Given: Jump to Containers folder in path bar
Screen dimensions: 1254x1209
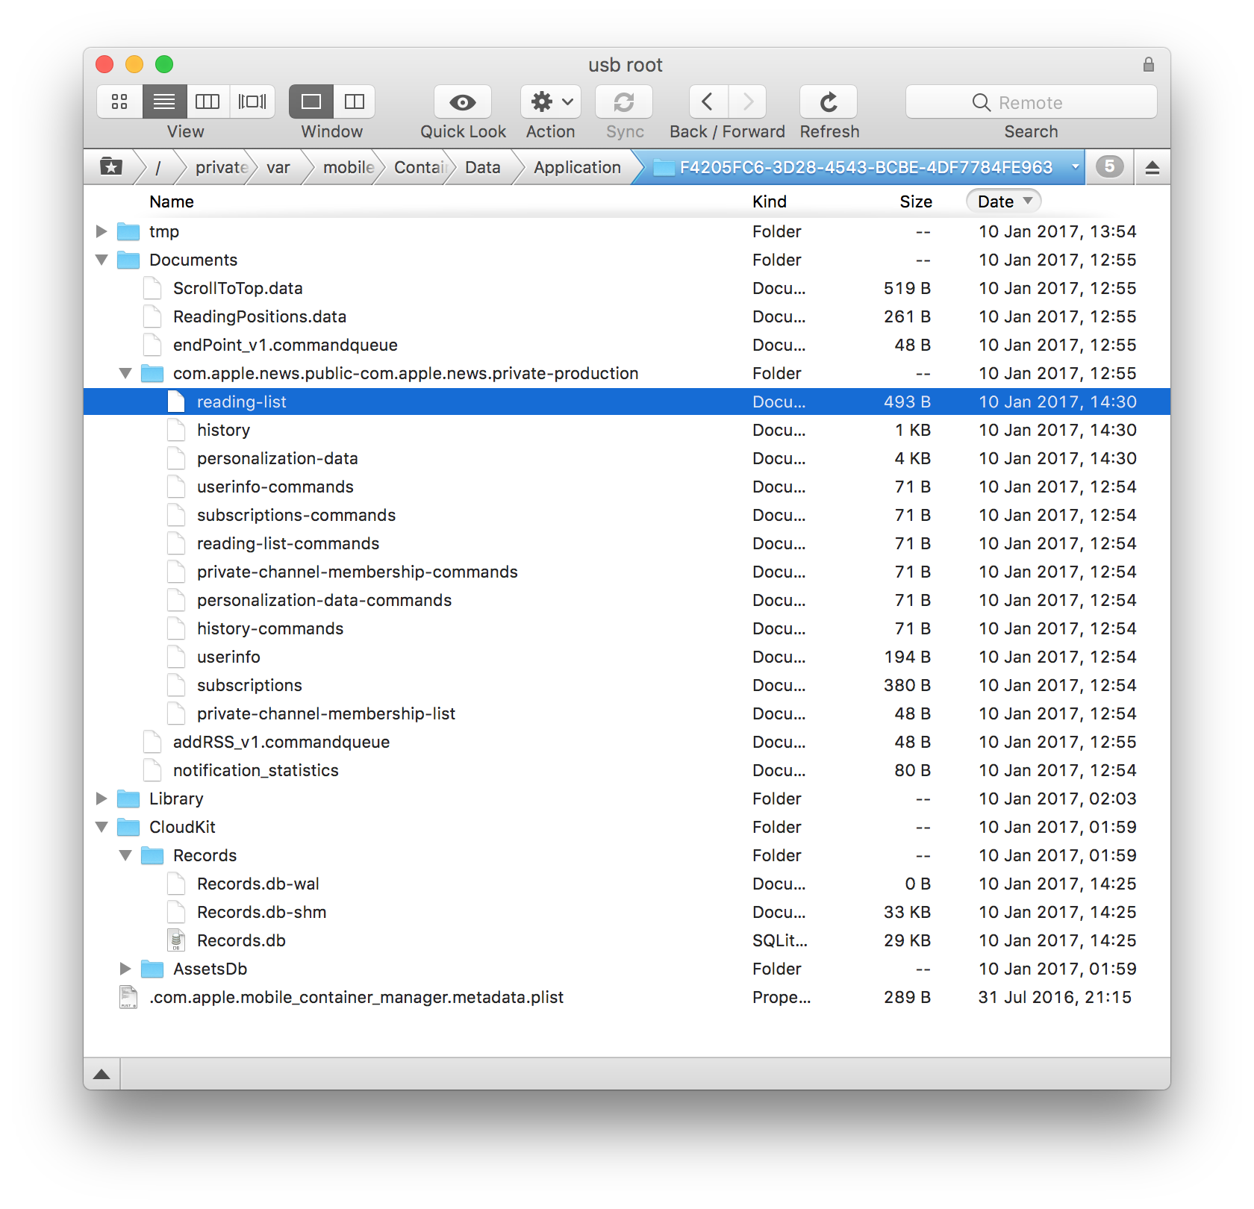Looking at the screenshot, I should click(421, 167).
